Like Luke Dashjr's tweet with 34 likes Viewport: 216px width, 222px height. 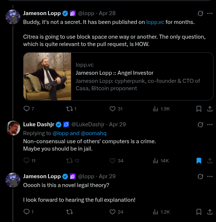[112, 161]
